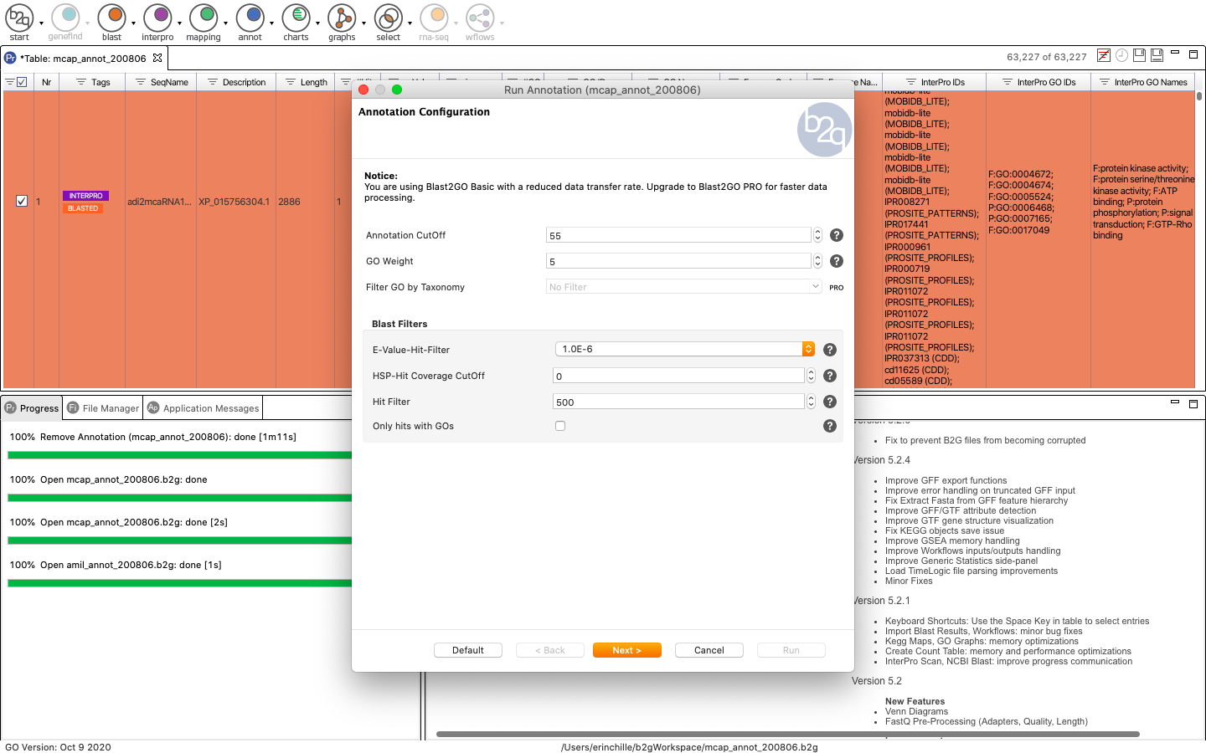Expand the charts dropdown arrow
The height and width of the screenshot is (753, 1206).
coord(317,23)
